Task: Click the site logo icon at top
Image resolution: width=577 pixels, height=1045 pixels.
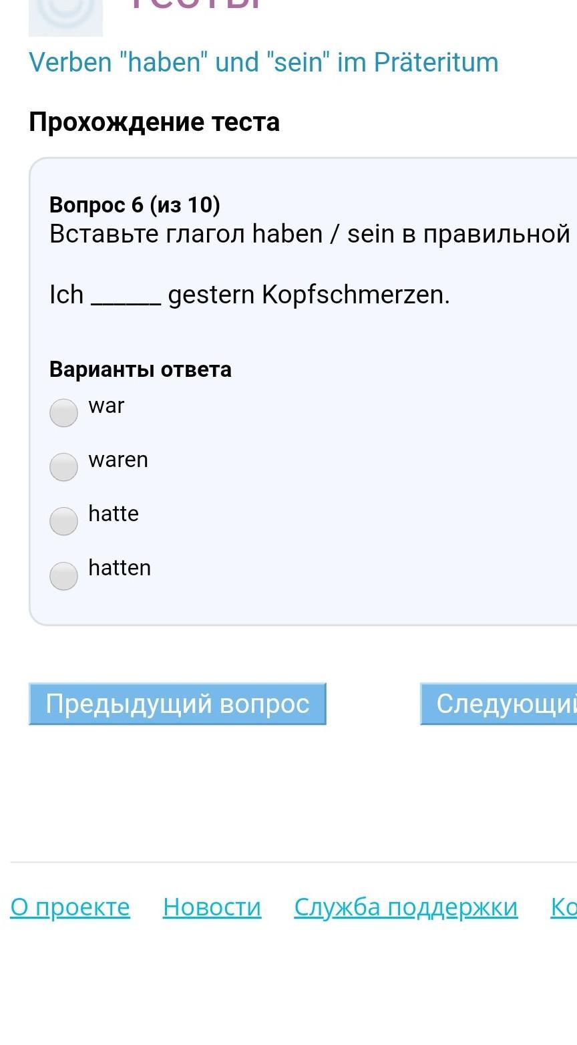Action: (65, 16)
